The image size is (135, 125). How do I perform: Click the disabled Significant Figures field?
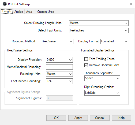59,98
